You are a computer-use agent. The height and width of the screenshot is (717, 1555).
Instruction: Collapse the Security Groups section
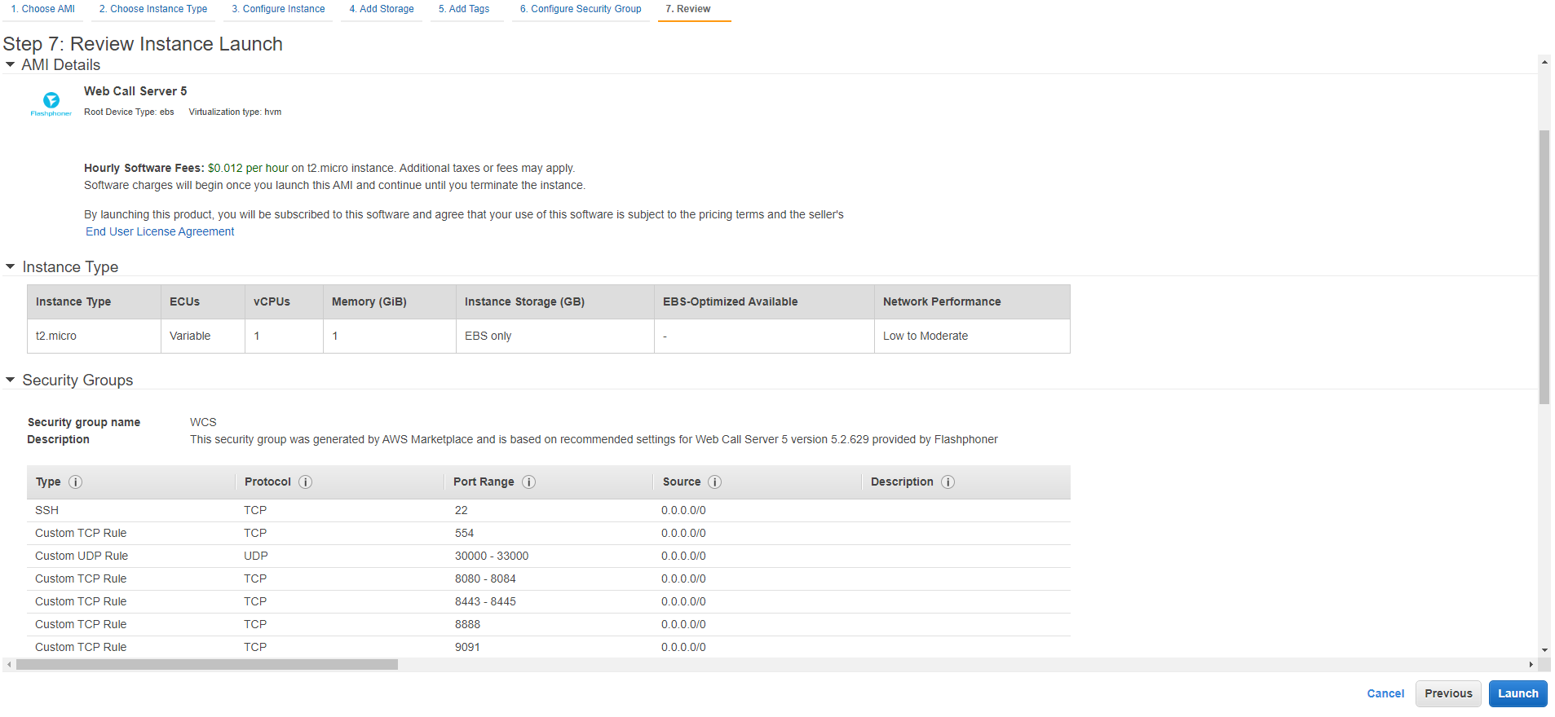tap(11, 380)
